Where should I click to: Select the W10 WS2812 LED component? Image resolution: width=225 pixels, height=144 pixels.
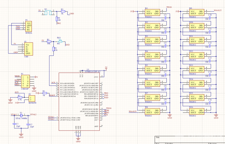(196, 26)
